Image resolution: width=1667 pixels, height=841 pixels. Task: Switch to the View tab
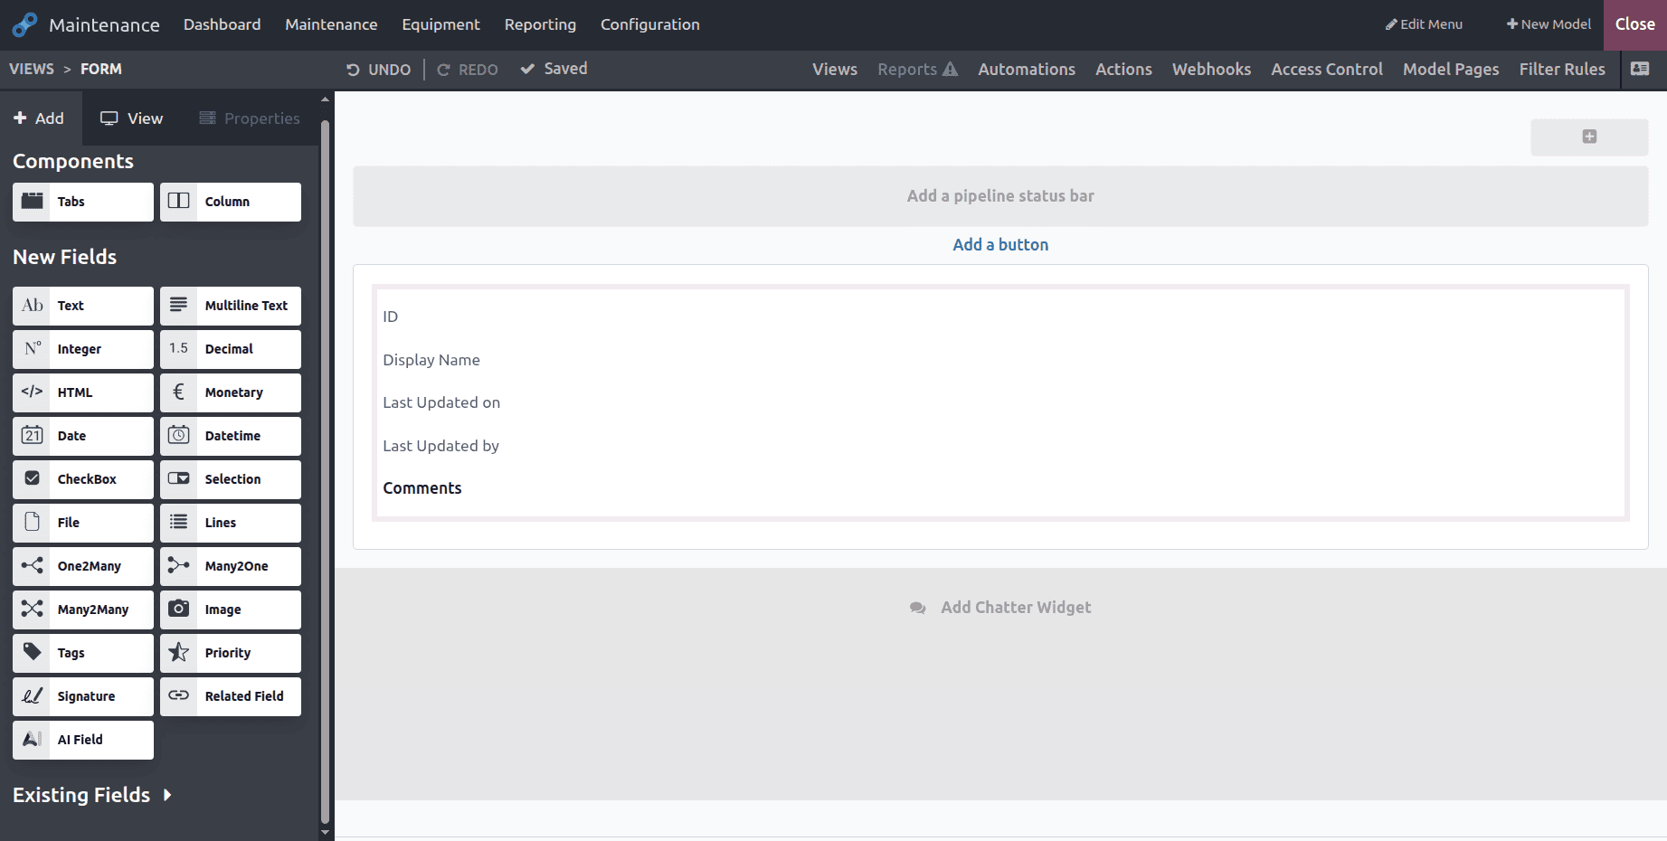pos(132,118)
